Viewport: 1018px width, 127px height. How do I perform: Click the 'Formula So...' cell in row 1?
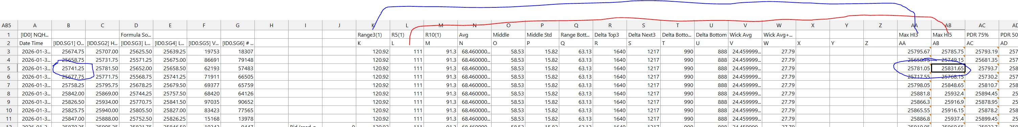(136, 35)
